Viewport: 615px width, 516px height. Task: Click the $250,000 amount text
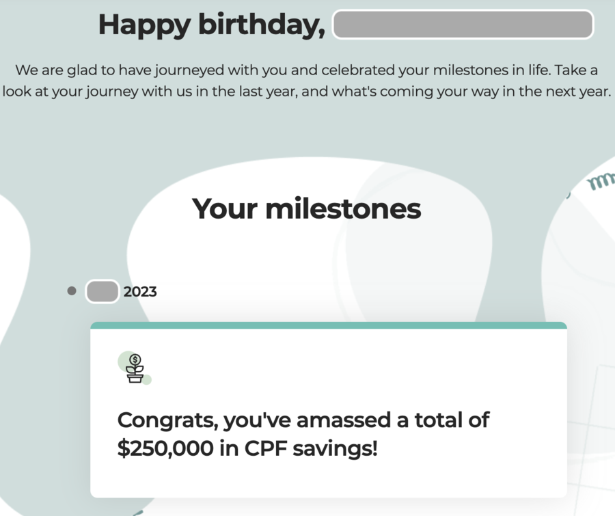(x=165, y=448)
